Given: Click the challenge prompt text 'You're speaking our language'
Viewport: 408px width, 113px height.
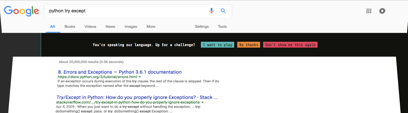Looking at the screenshot, I should (x=144, y=45).
